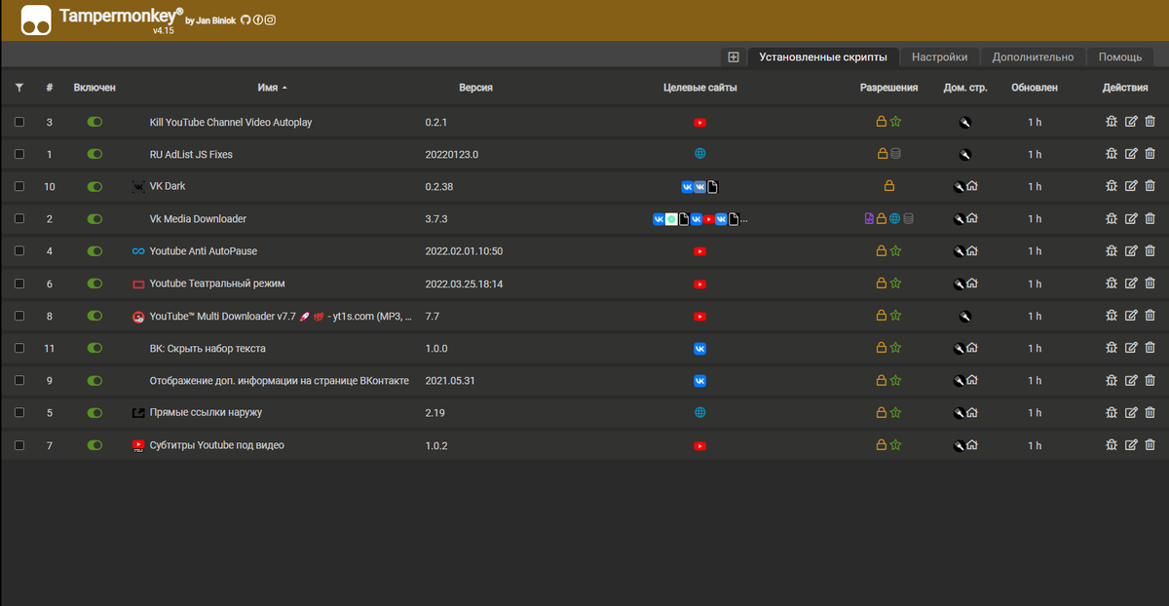The image size is (1169, 606).
Task: Sort by the Версия column header
Action: point(475,88)
